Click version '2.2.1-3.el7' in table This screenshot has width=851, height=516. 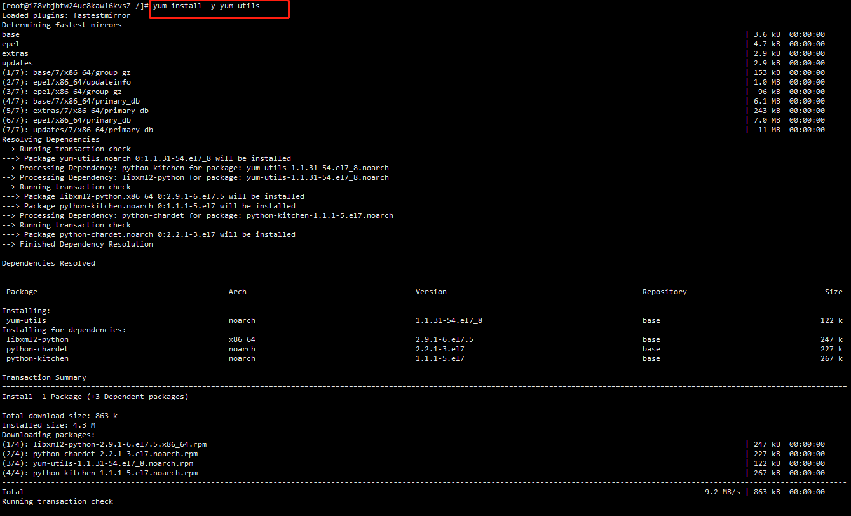coord(440,349)
